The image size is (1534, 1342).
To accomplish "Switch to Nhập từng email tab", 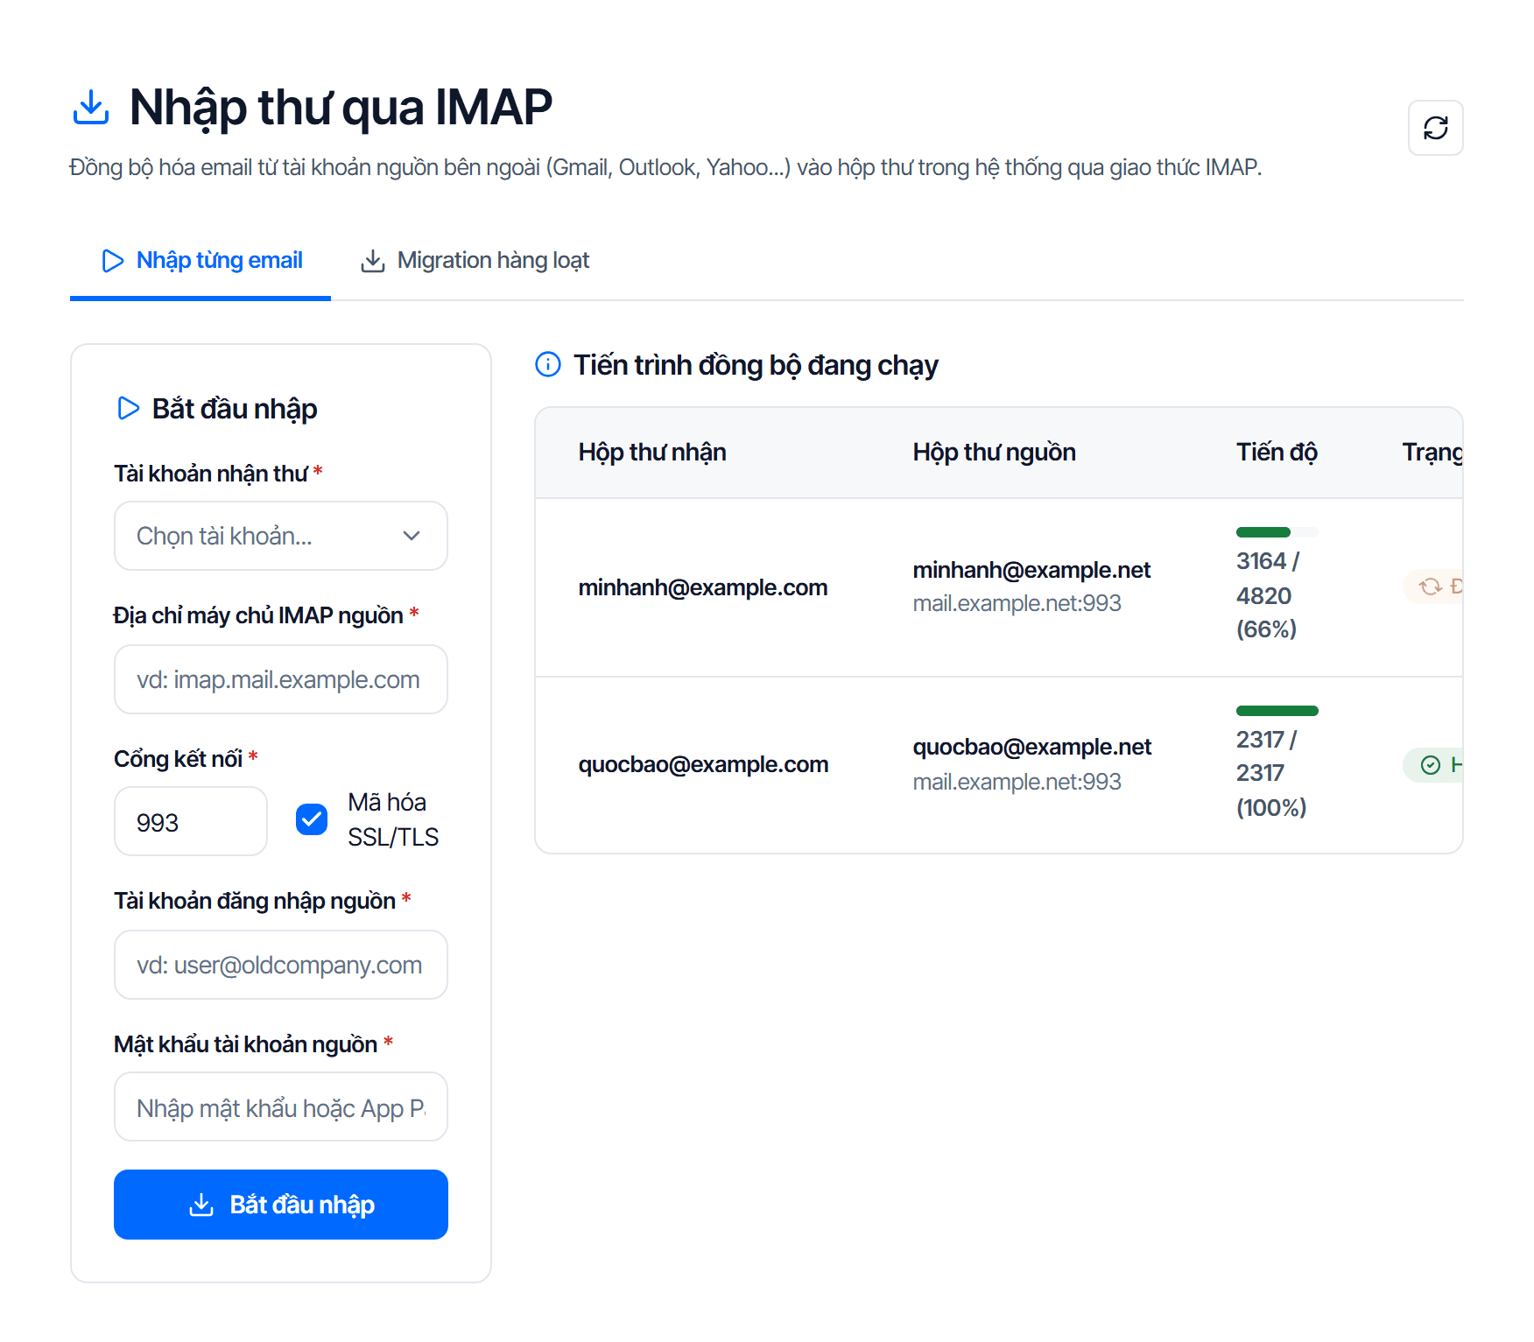I will (x=201, y=260).
